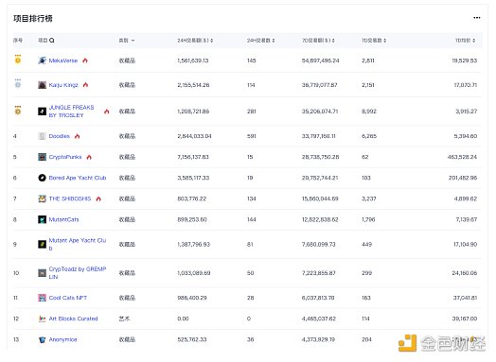The width and height of the screenshot is (496, 362).
Task: Open the CryptoPunks project link
Action: (65, 157)
